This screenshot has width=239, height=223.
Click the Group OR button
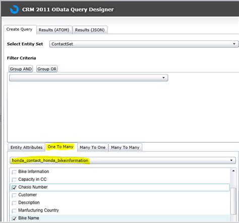click(47, 69)
